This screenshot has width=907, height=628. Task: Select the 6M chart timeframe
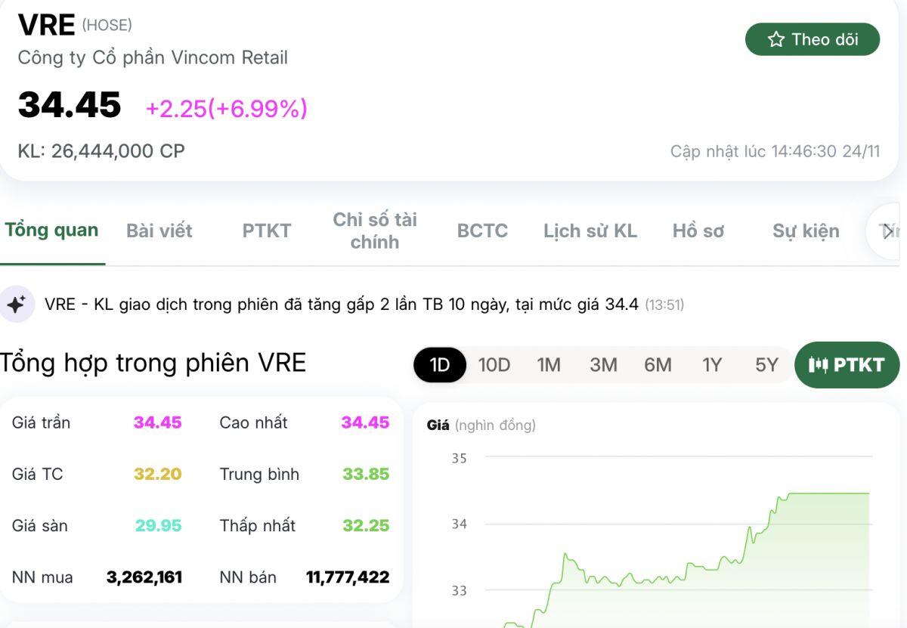tap(658, 364)
